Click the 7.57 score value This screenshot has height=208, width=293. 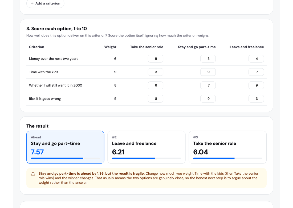(x=37, y=152)
